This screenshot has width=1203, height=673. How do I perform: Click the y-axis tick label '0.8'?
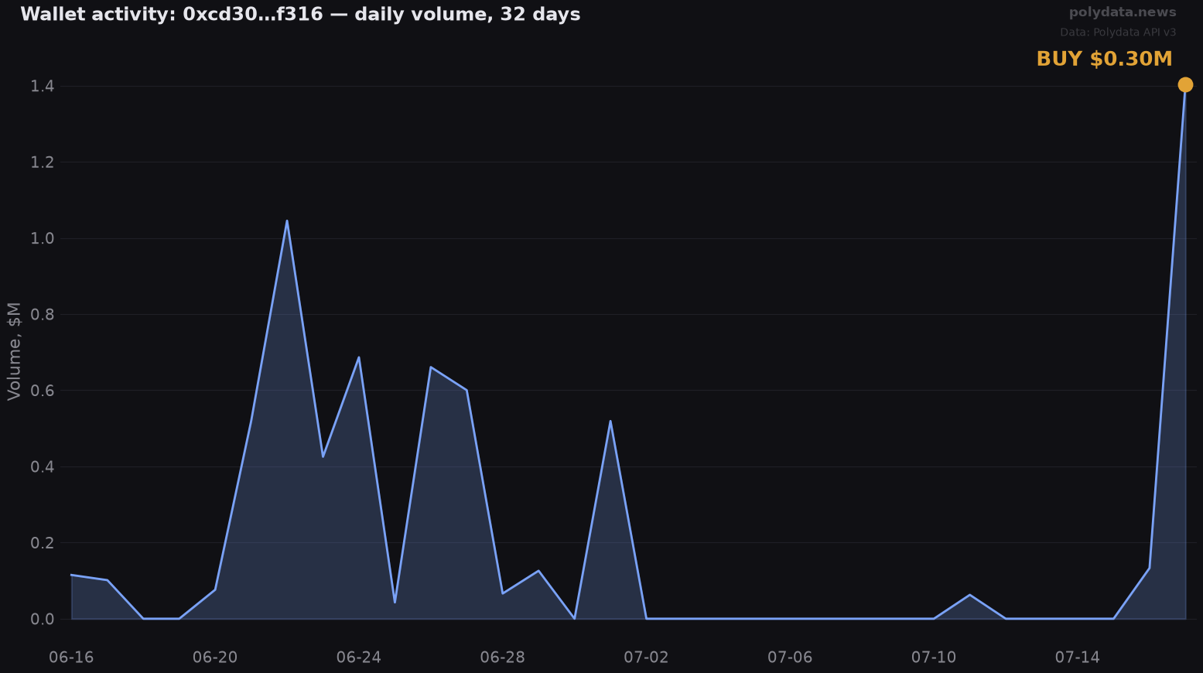[x=43, y=315]
